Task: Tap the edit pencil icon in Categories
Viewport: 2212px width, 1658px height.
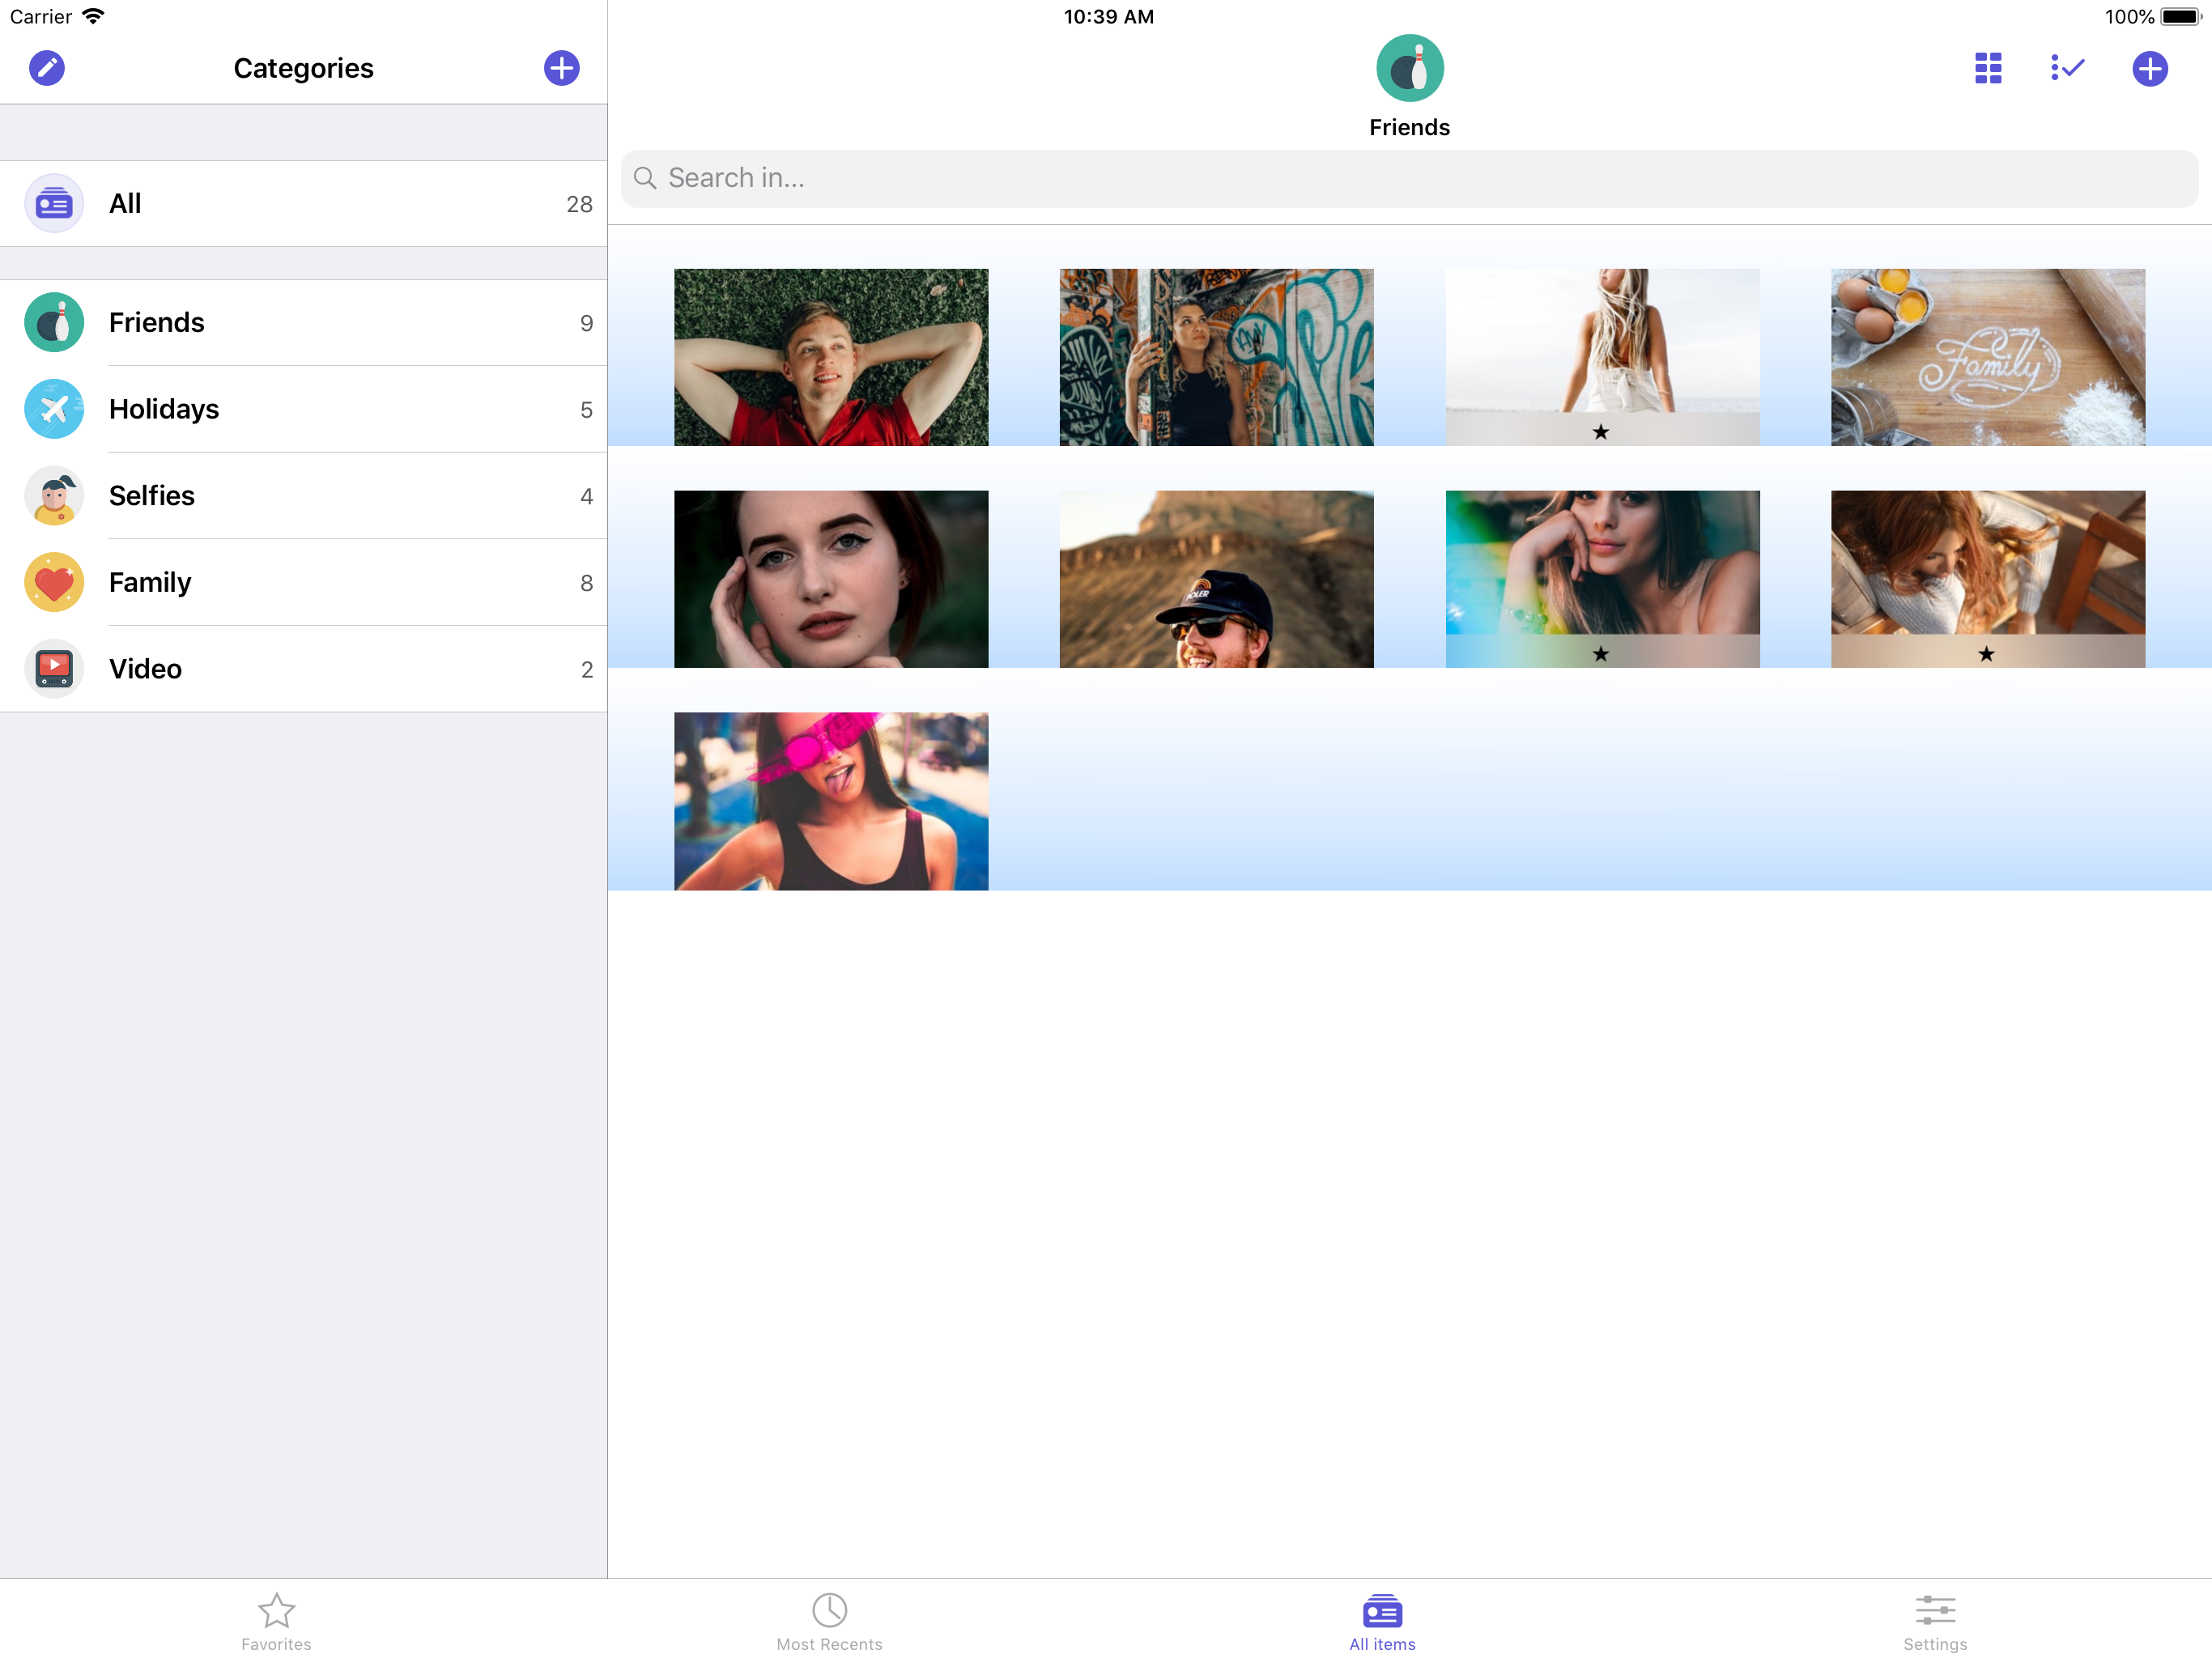Action: pos(46,68)
